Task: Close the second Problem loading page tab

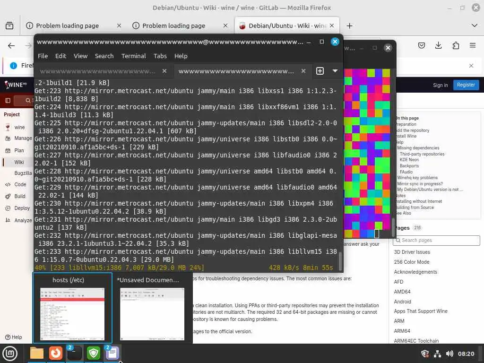Action: point(225,26)
